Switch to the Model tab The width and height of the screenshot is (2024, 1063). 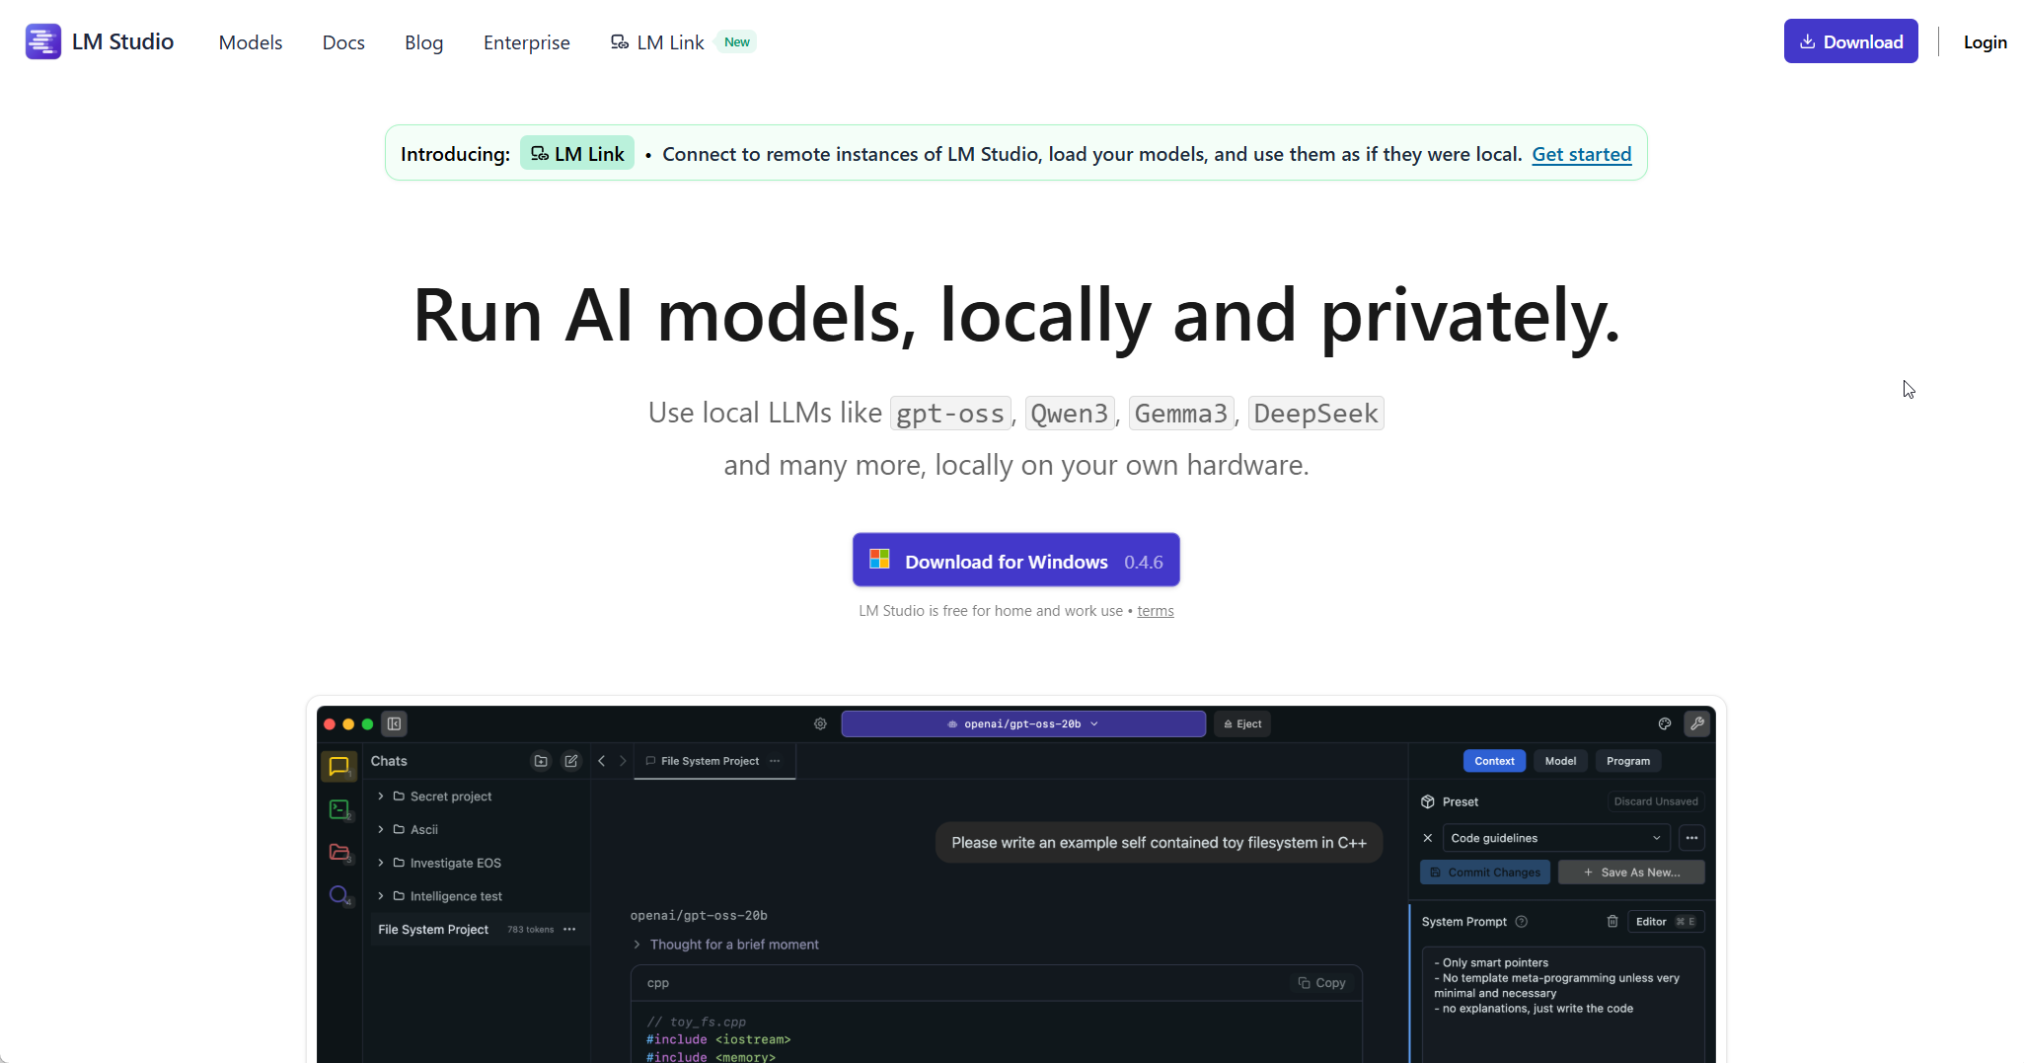click(1560, 760)
